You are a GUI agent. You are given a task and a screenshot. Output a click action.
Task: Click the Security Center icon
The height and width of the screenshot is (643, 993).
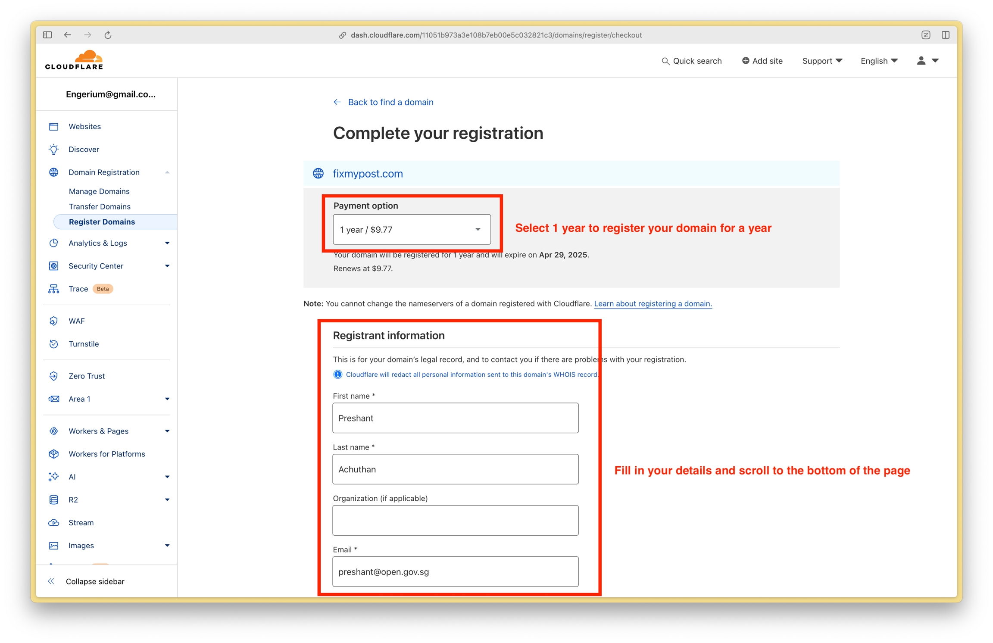coord(54,266)
